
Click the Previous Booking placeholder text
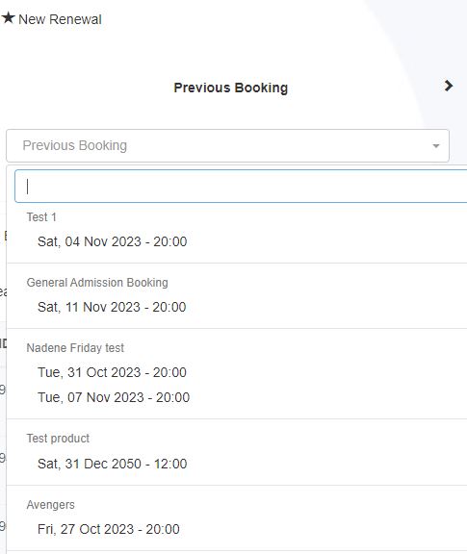tap(75, 145)
